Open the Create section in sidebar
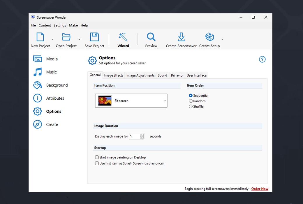Image resolution: width=303 pixels, height=204 pixels. [x=46, y=124]
